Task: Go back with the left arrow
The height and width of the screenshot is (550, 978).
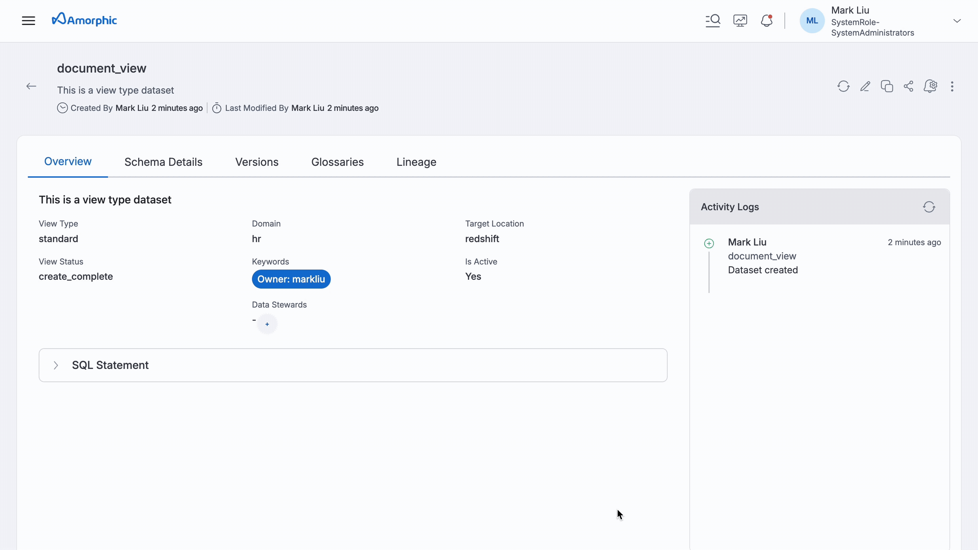Action: (x=31, y=86)
